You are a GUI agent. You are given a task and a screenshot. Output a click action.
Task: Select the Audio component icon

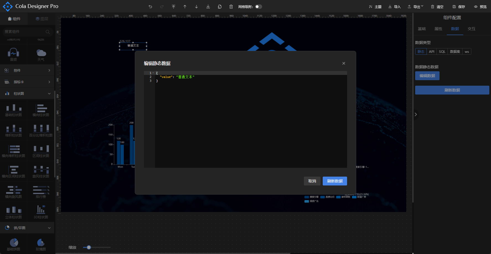14,54
